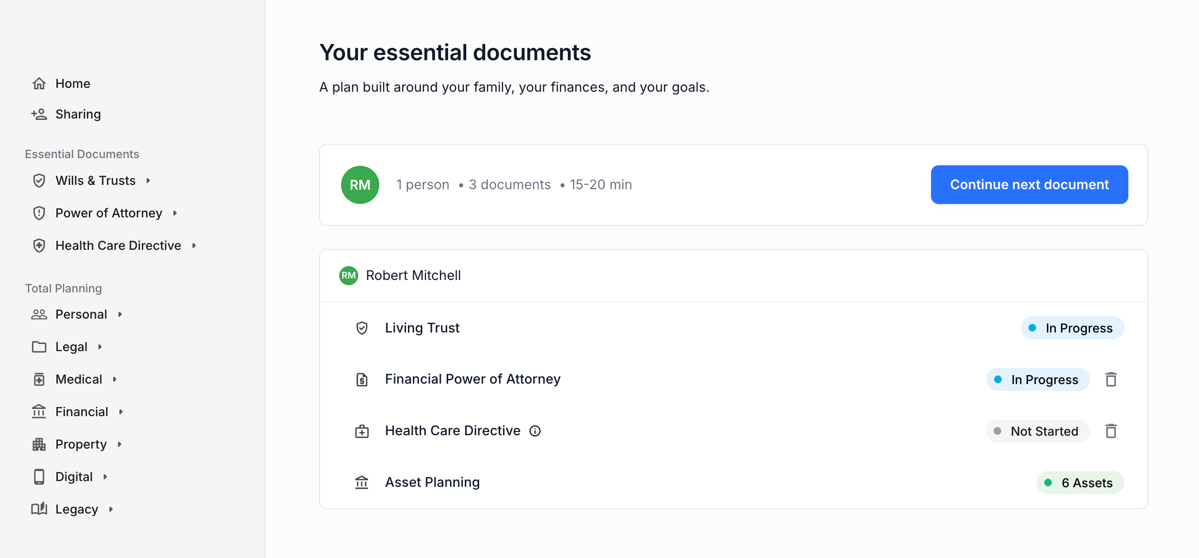Click Living Trust In Progress status badge
This screenshot has width=1199, height=558.
click(1072, 328)
